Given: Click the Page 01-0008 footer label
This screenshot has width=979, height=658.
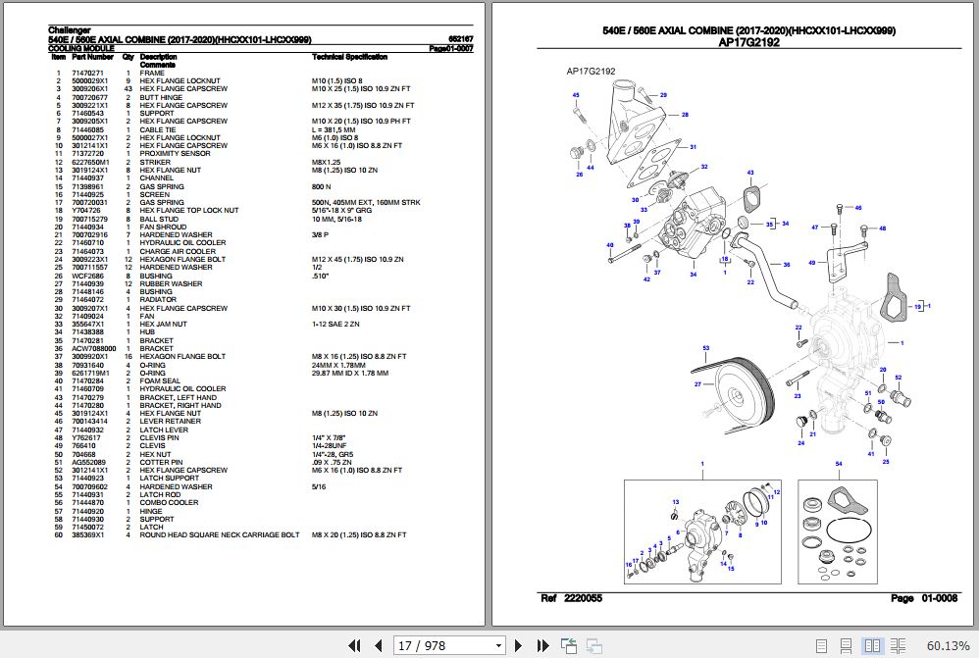Looking at the screenshot, I should point(923,595).
